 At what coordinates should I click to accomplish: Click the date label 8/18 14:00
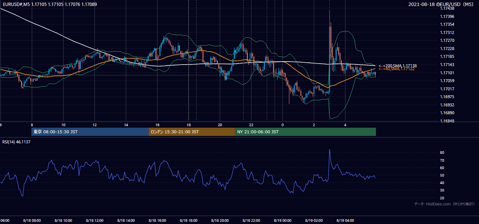(126, 220)
